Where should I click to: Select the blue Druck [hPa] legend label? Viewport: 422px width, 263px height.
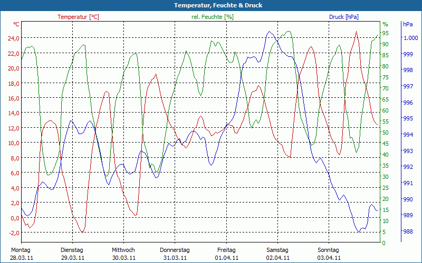[x=344, y=17]
